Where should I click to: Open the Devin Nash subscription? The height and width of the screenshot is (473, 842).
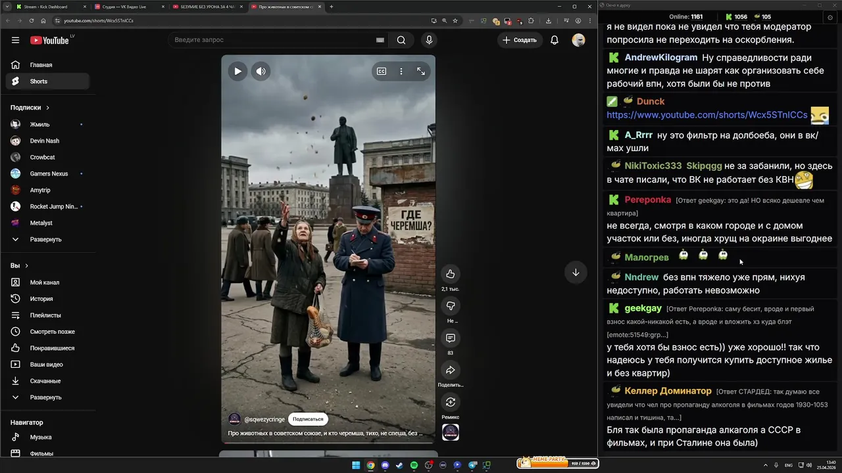[47, 141]
